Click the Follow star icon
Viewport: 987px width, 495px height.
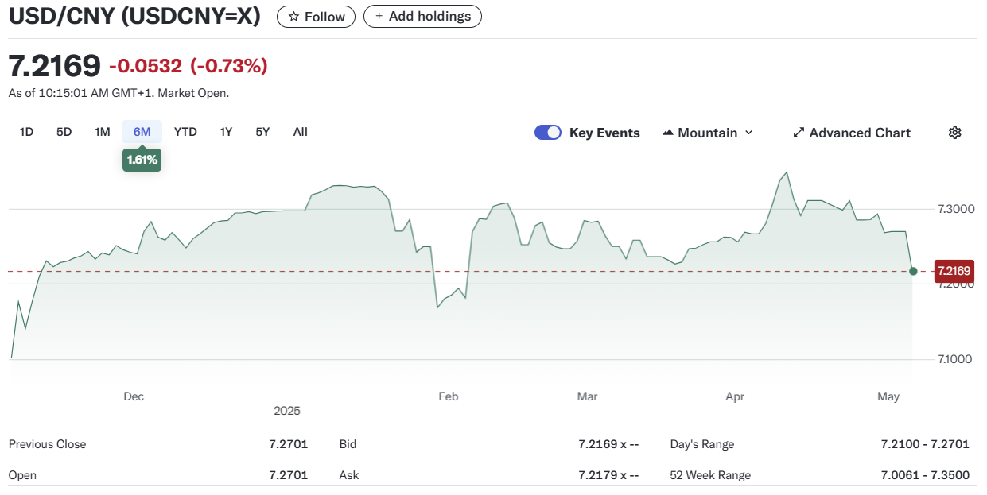click(294, 17)
